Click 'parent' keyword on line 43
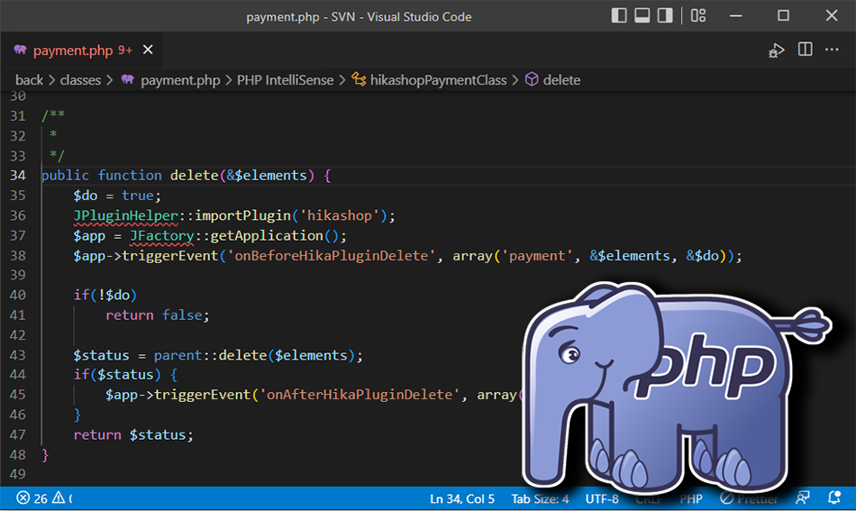The image size is (856, 511). click(178, 355)
